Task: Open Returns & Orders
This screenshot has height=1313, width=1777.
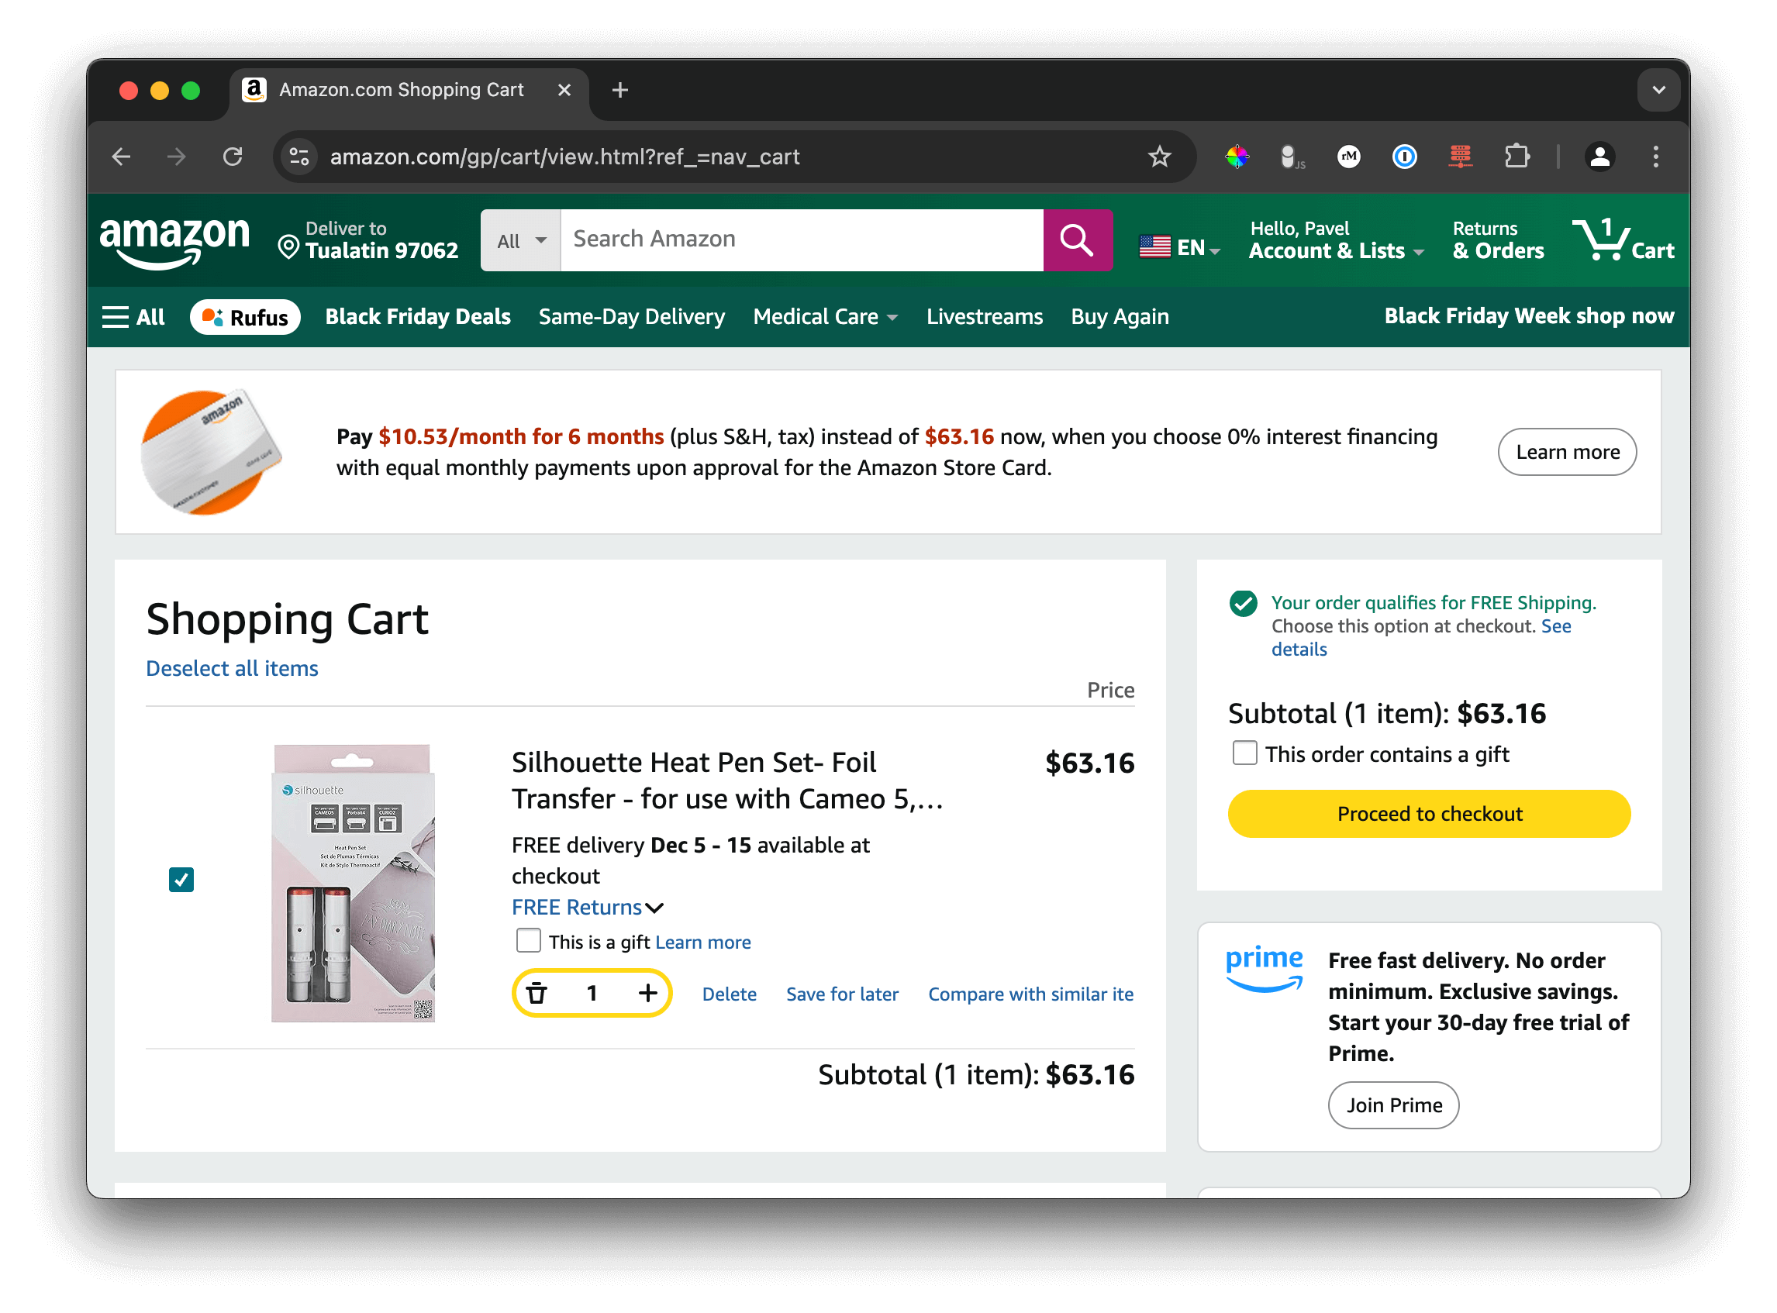Action: tap(1498, 240)
